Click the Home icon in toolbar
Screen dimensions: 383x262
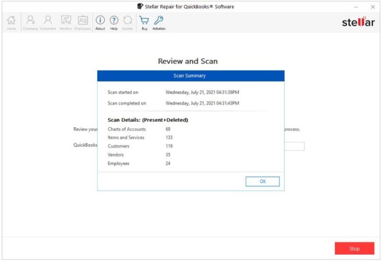(11, 23)
